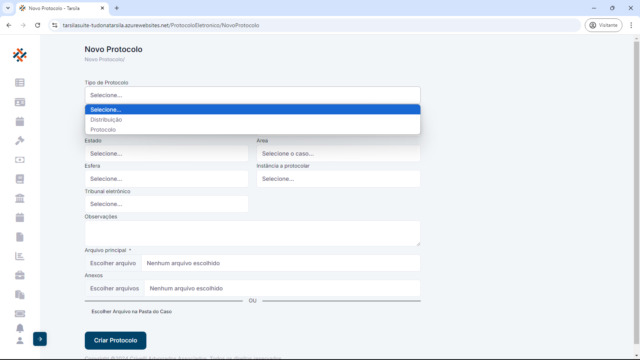
Task: Expand the sidebar with the arrow button
Action: tap(40, 339)
